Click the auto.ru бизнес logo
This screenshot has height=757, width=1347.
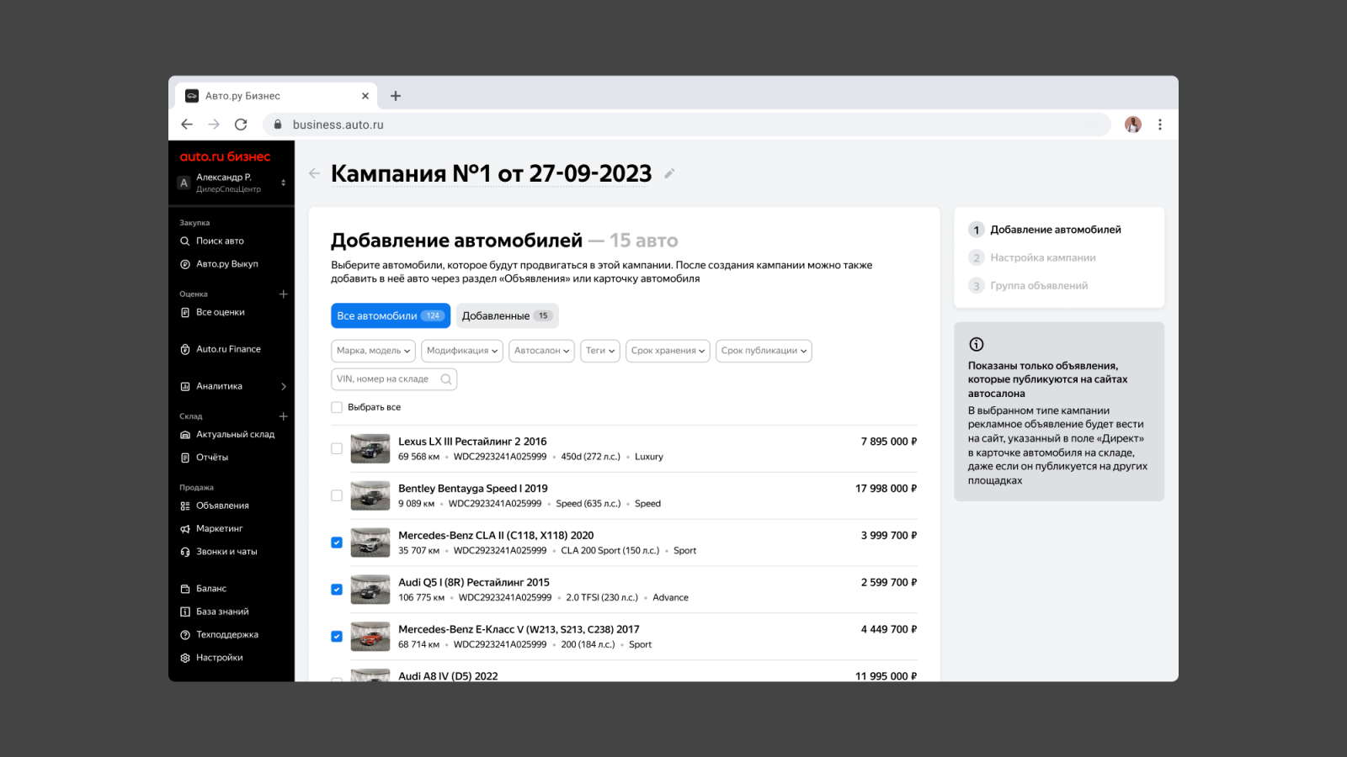225,156
